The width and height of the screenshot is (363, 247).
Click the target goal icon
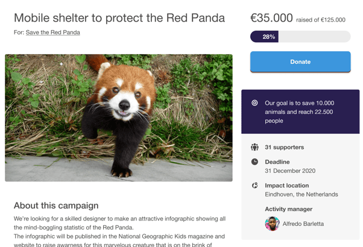tap(254, 103)
